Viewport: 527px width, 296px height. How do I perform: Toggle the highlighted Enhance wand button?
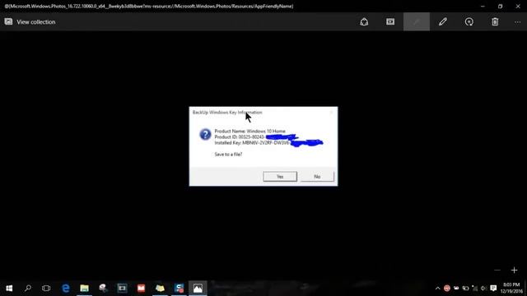tap(417, 22)
